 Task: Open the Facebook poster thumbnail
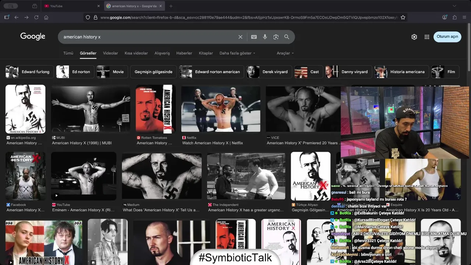[x=25, y=176]
